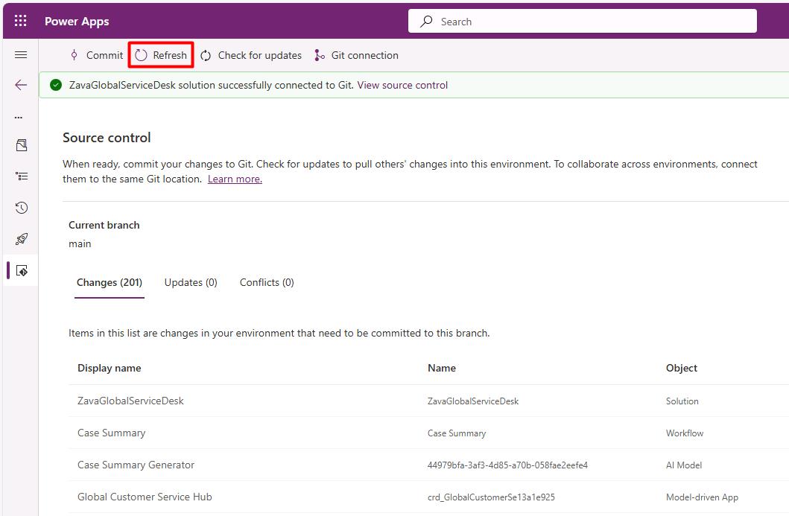Select the Global Customer Service Hub row
Image resolution: width=789 pixels, height=516 pixels.
pyautogui.click(x=145, y=497)
